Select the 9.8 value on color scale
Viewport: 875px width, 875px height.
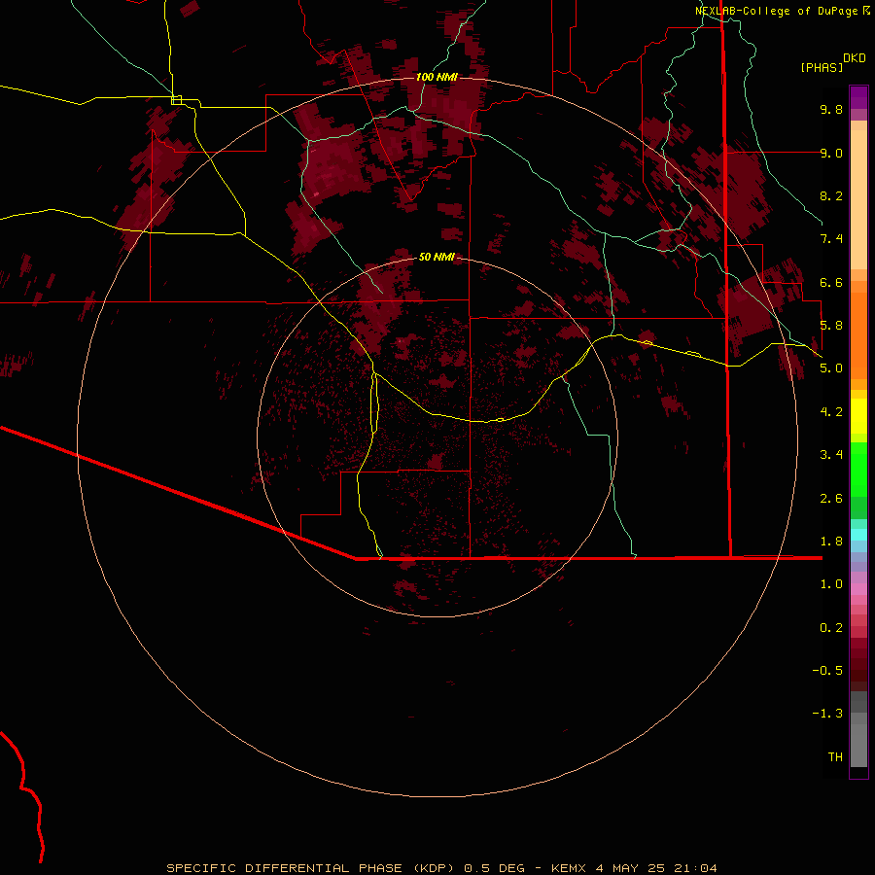pyautogui.click(x=831, y=109)
